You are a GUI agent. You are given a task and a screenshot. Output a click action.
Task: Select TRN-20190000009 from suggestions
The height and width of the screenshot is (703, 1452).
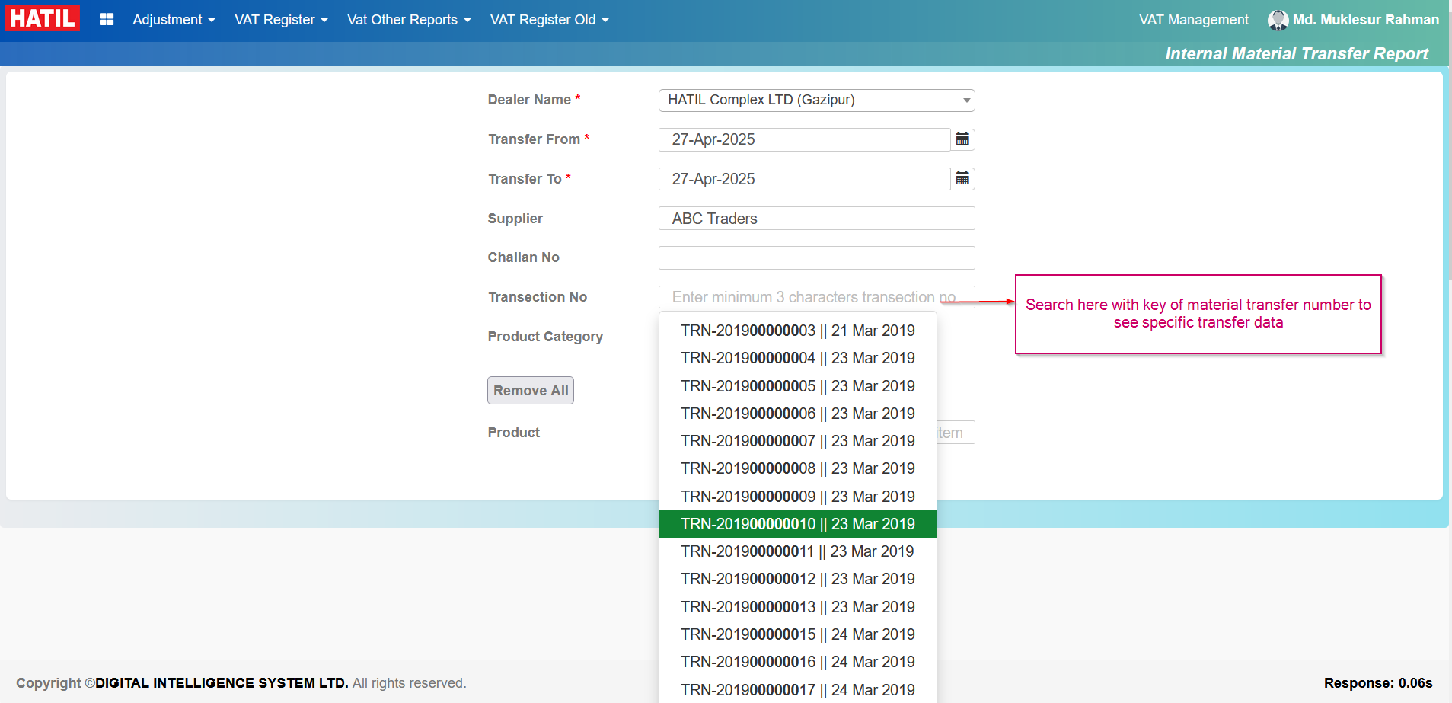[x=797, y=497]
